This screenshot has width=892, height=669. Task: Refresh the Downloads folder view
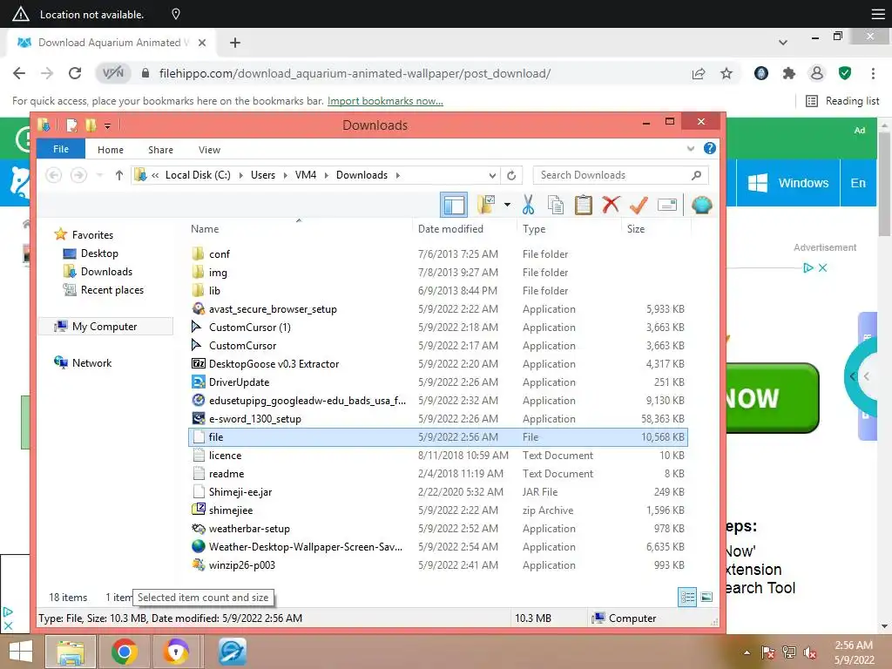511,175
